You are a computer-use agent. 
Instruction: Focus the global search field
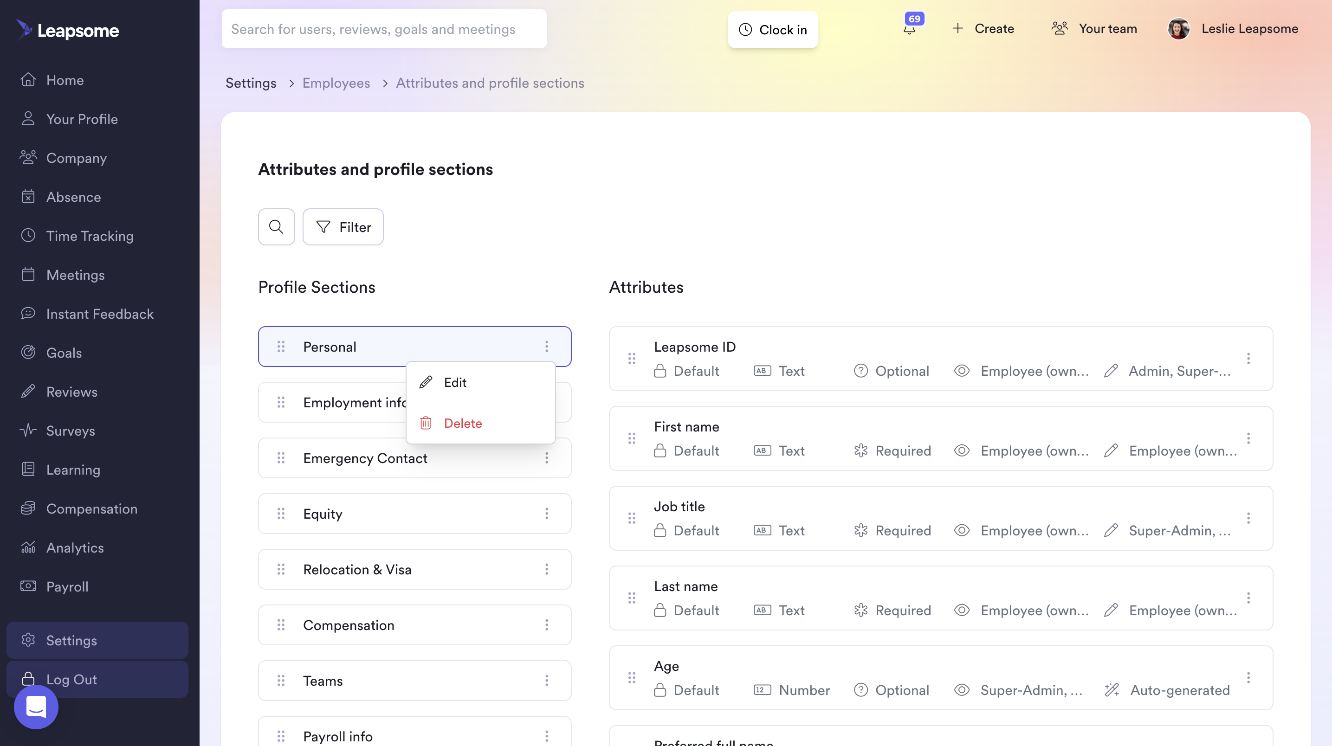pos(384,29)
